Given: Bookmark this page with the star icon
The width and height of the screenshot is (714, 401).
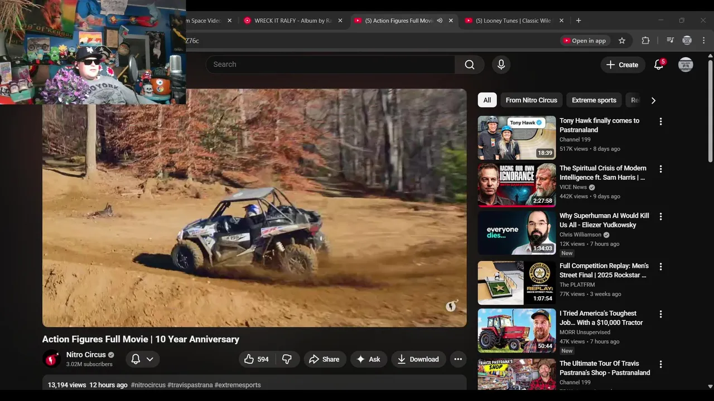Looking at the screenshot, I should pos(622,41).
